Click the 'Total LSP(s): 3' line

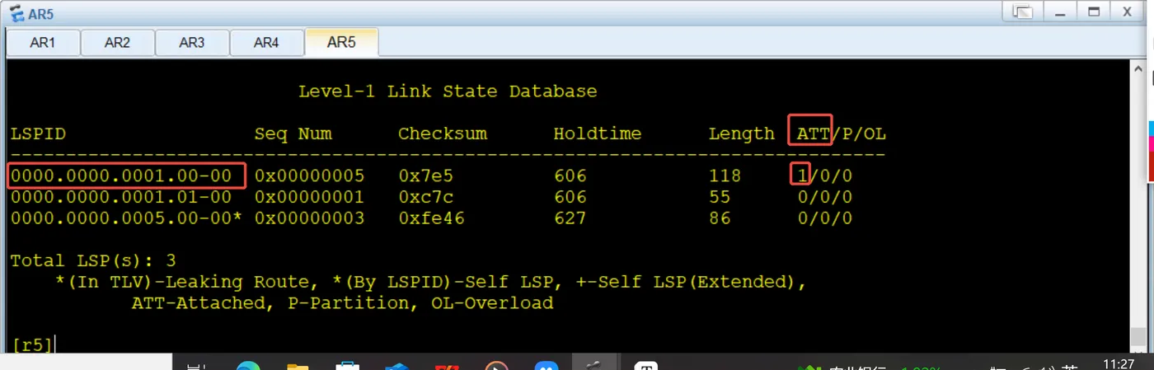click(93, 260)
